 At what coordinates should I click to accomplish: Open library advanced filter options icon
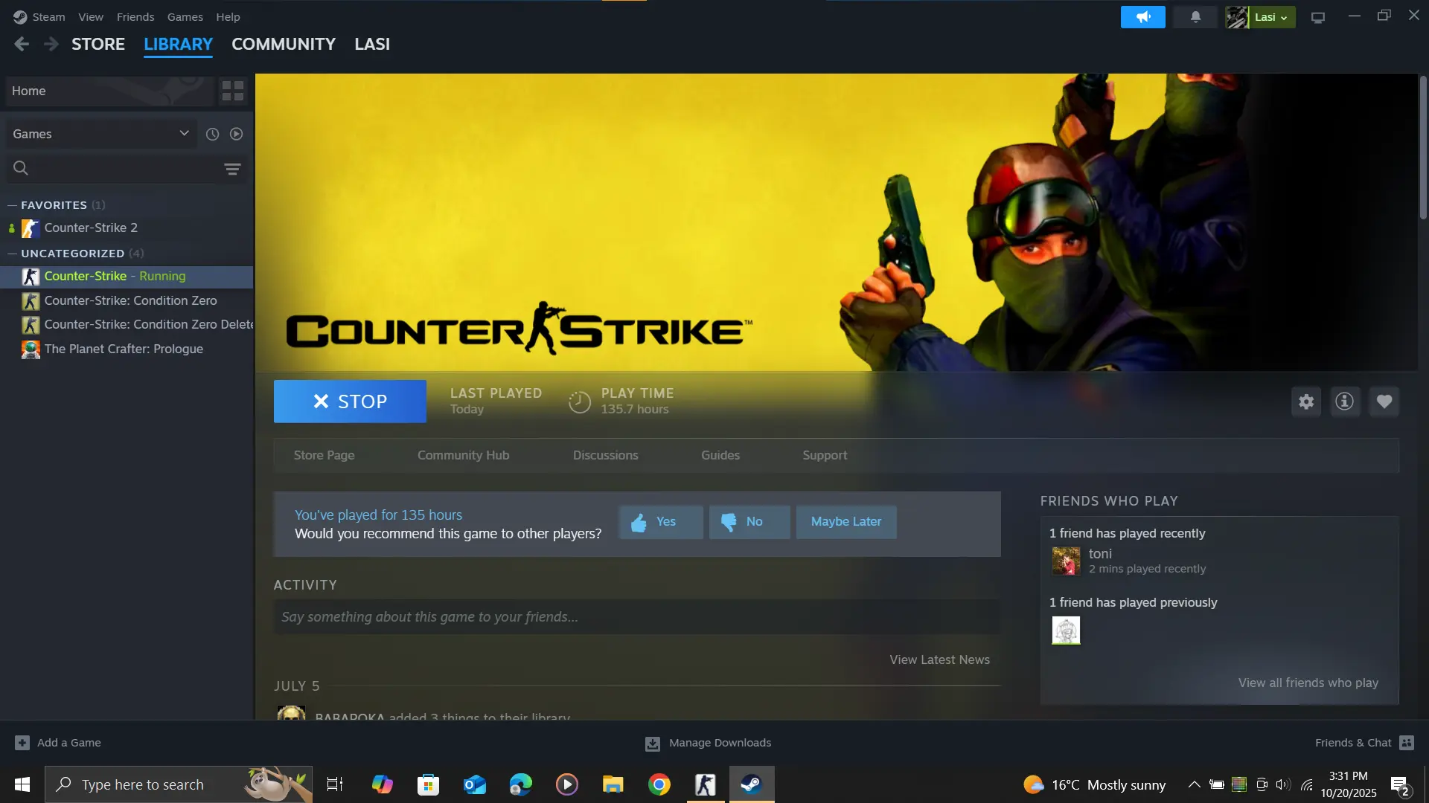[x=232, y=169]
